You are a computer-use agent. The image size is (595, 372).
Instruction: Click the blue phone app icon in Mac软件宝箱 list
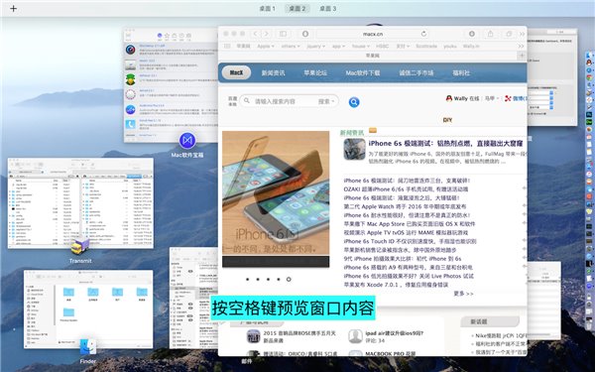tap(131, 124)
